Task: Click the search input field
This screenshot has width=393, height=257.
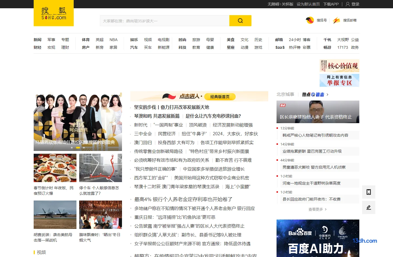Action: (164, 21)
